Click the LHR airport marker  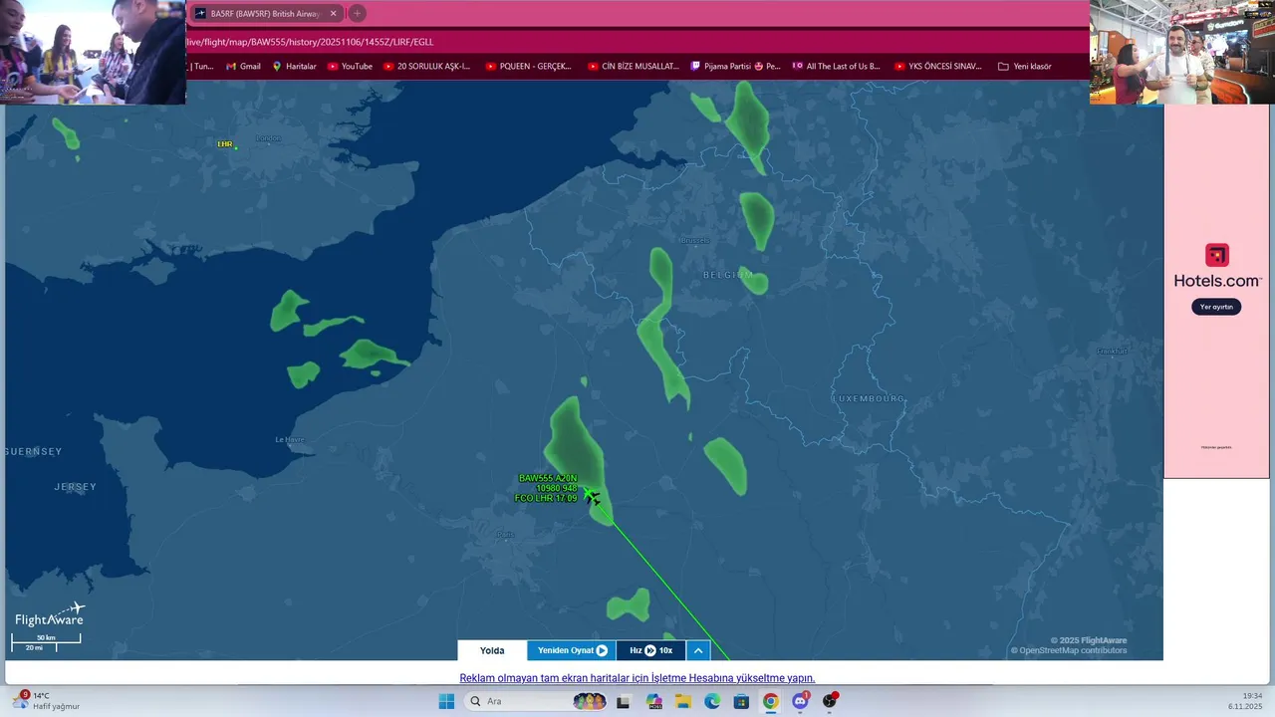tap(225, 144)
